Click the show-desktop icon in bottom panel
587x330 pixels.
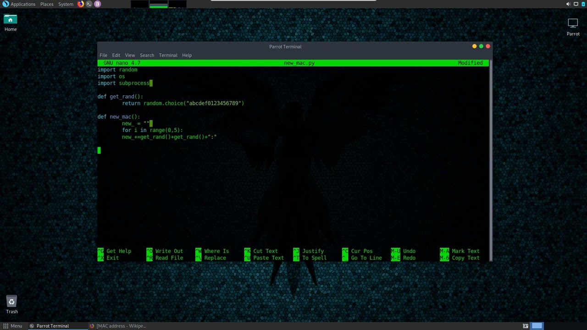pyautogui.click(x=526, y=326)
